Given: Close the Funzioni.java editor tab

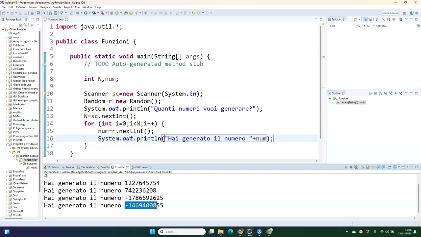Looking at the screenshot, I should click(66, 19).
